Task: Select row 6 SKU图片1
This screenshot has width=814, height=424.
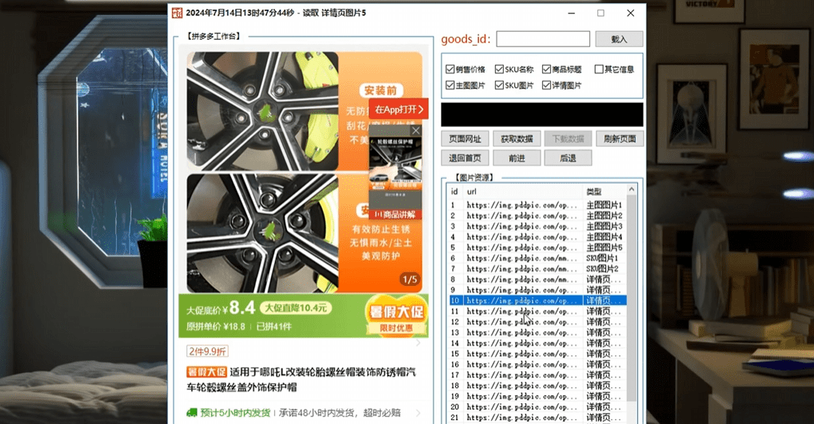Action: (x=537, y=258)
